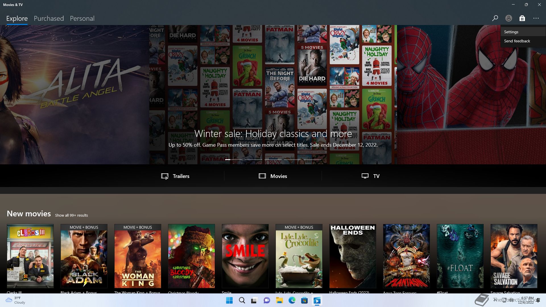Screen dimensions: 546x307
Task: Open the Winter sale Holiday classics banner
Action: pyautogui.click(x=273, y=95)
